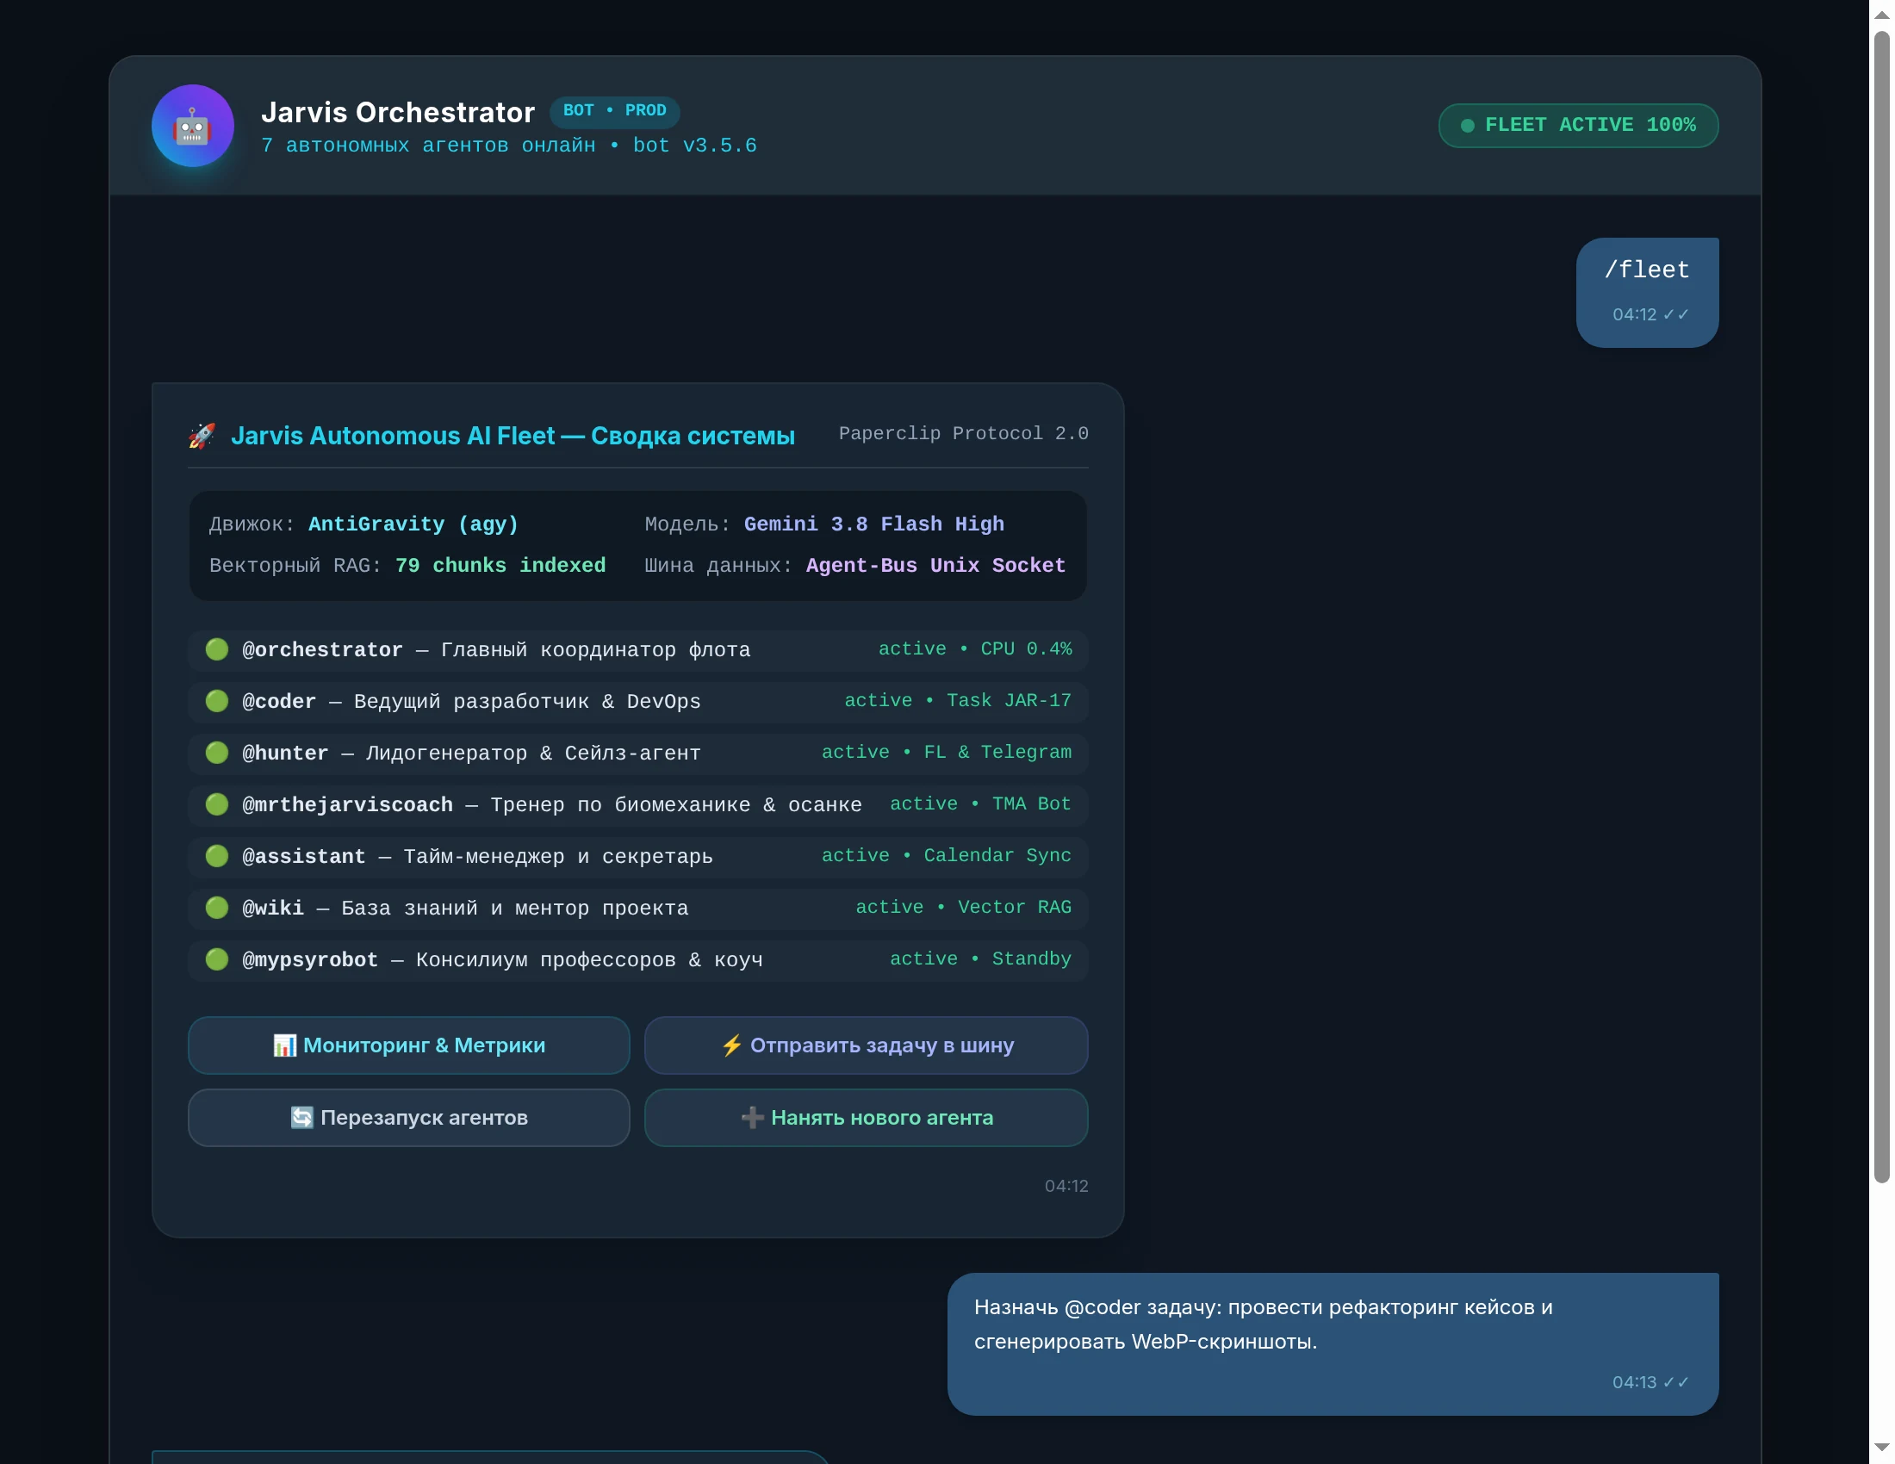Click Нанять нового агента button
Screen dimensions: 1895x1464
pyautogui.click(x=866, y=1117)
